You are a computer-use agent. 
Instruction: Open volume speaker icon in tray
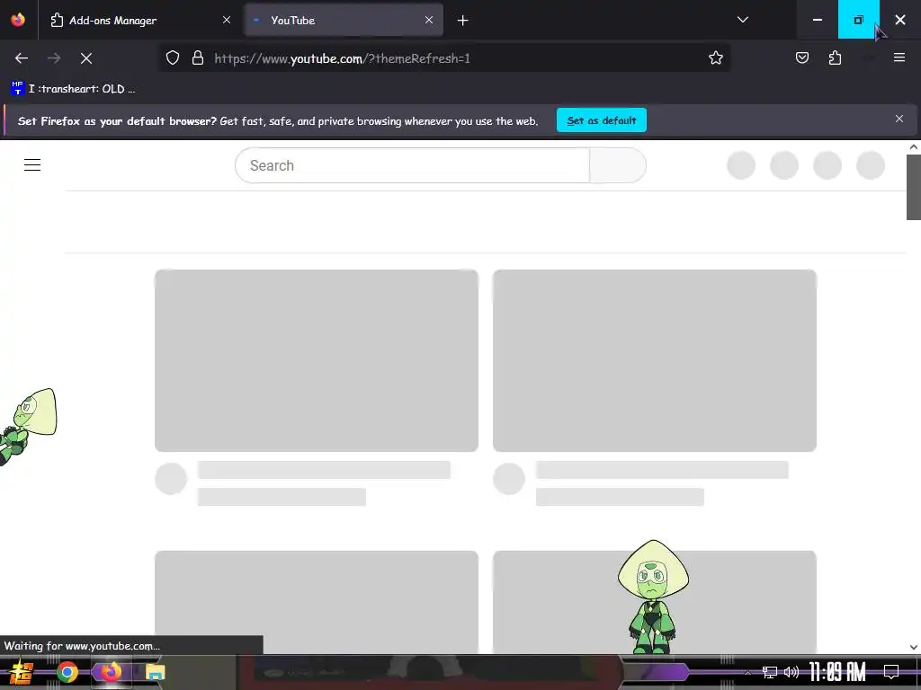[791, 672]
